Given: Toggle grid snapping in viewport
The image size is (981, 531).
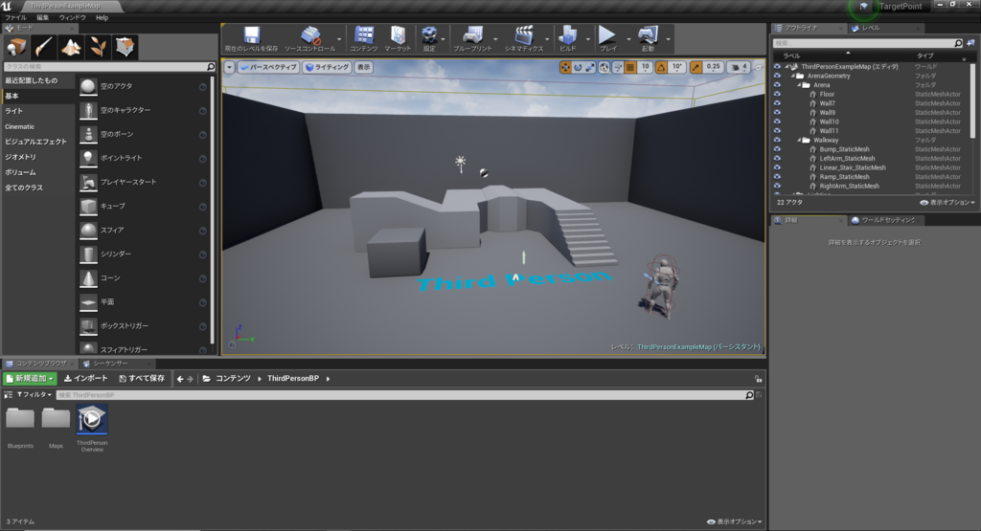Looking at the screenshot, I should click(x=630, y=67).
